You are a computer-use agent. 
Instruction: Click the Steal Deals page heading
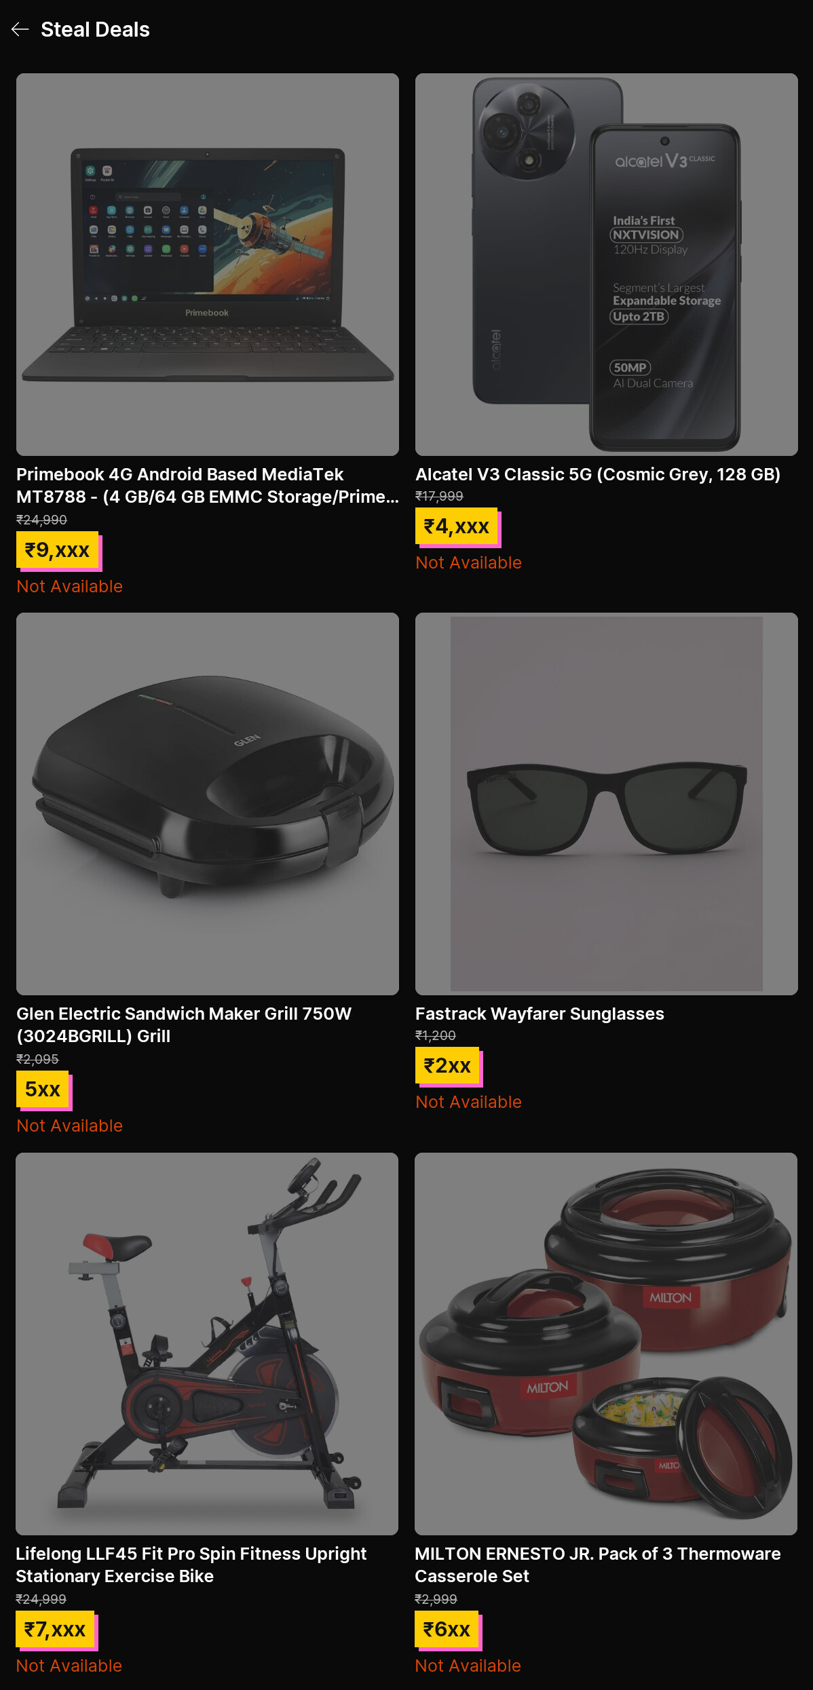pos(95,29)
